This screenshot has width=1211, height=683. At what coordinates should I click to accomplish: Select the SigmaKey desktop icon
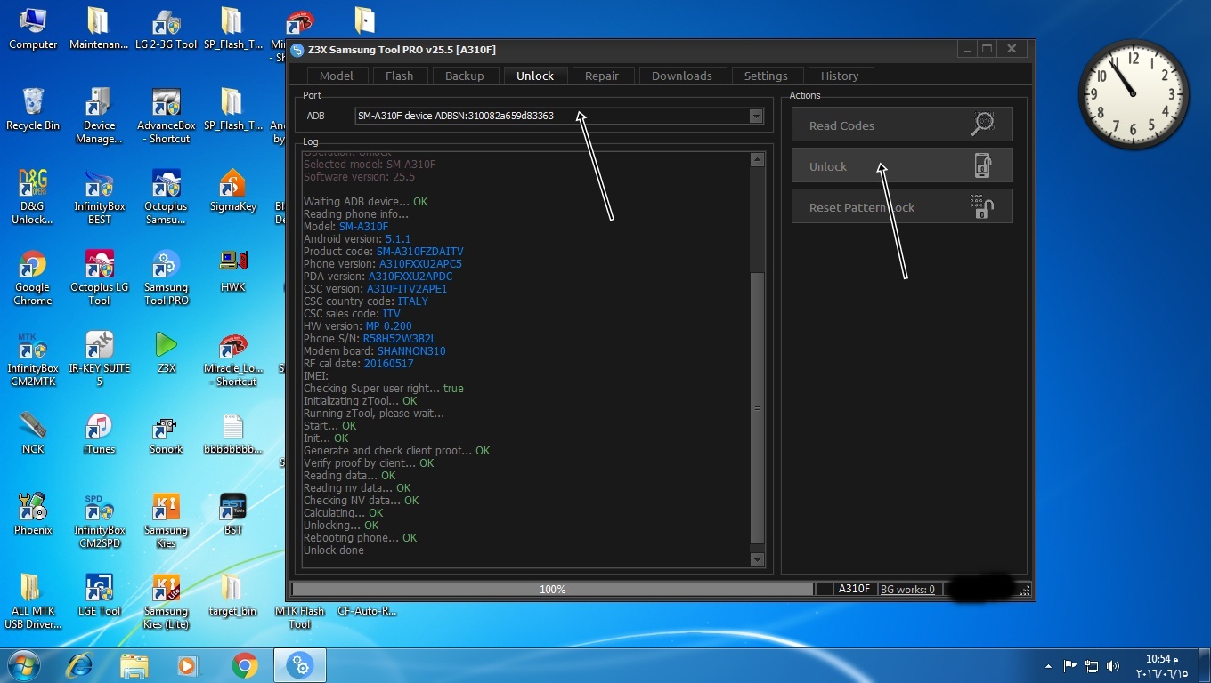tap(232, 190)
